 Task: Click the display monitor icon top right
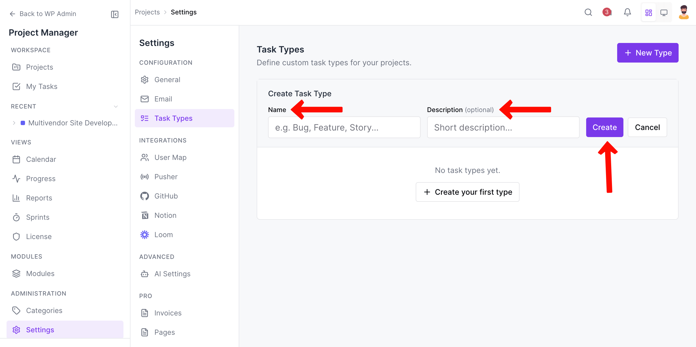664,12
